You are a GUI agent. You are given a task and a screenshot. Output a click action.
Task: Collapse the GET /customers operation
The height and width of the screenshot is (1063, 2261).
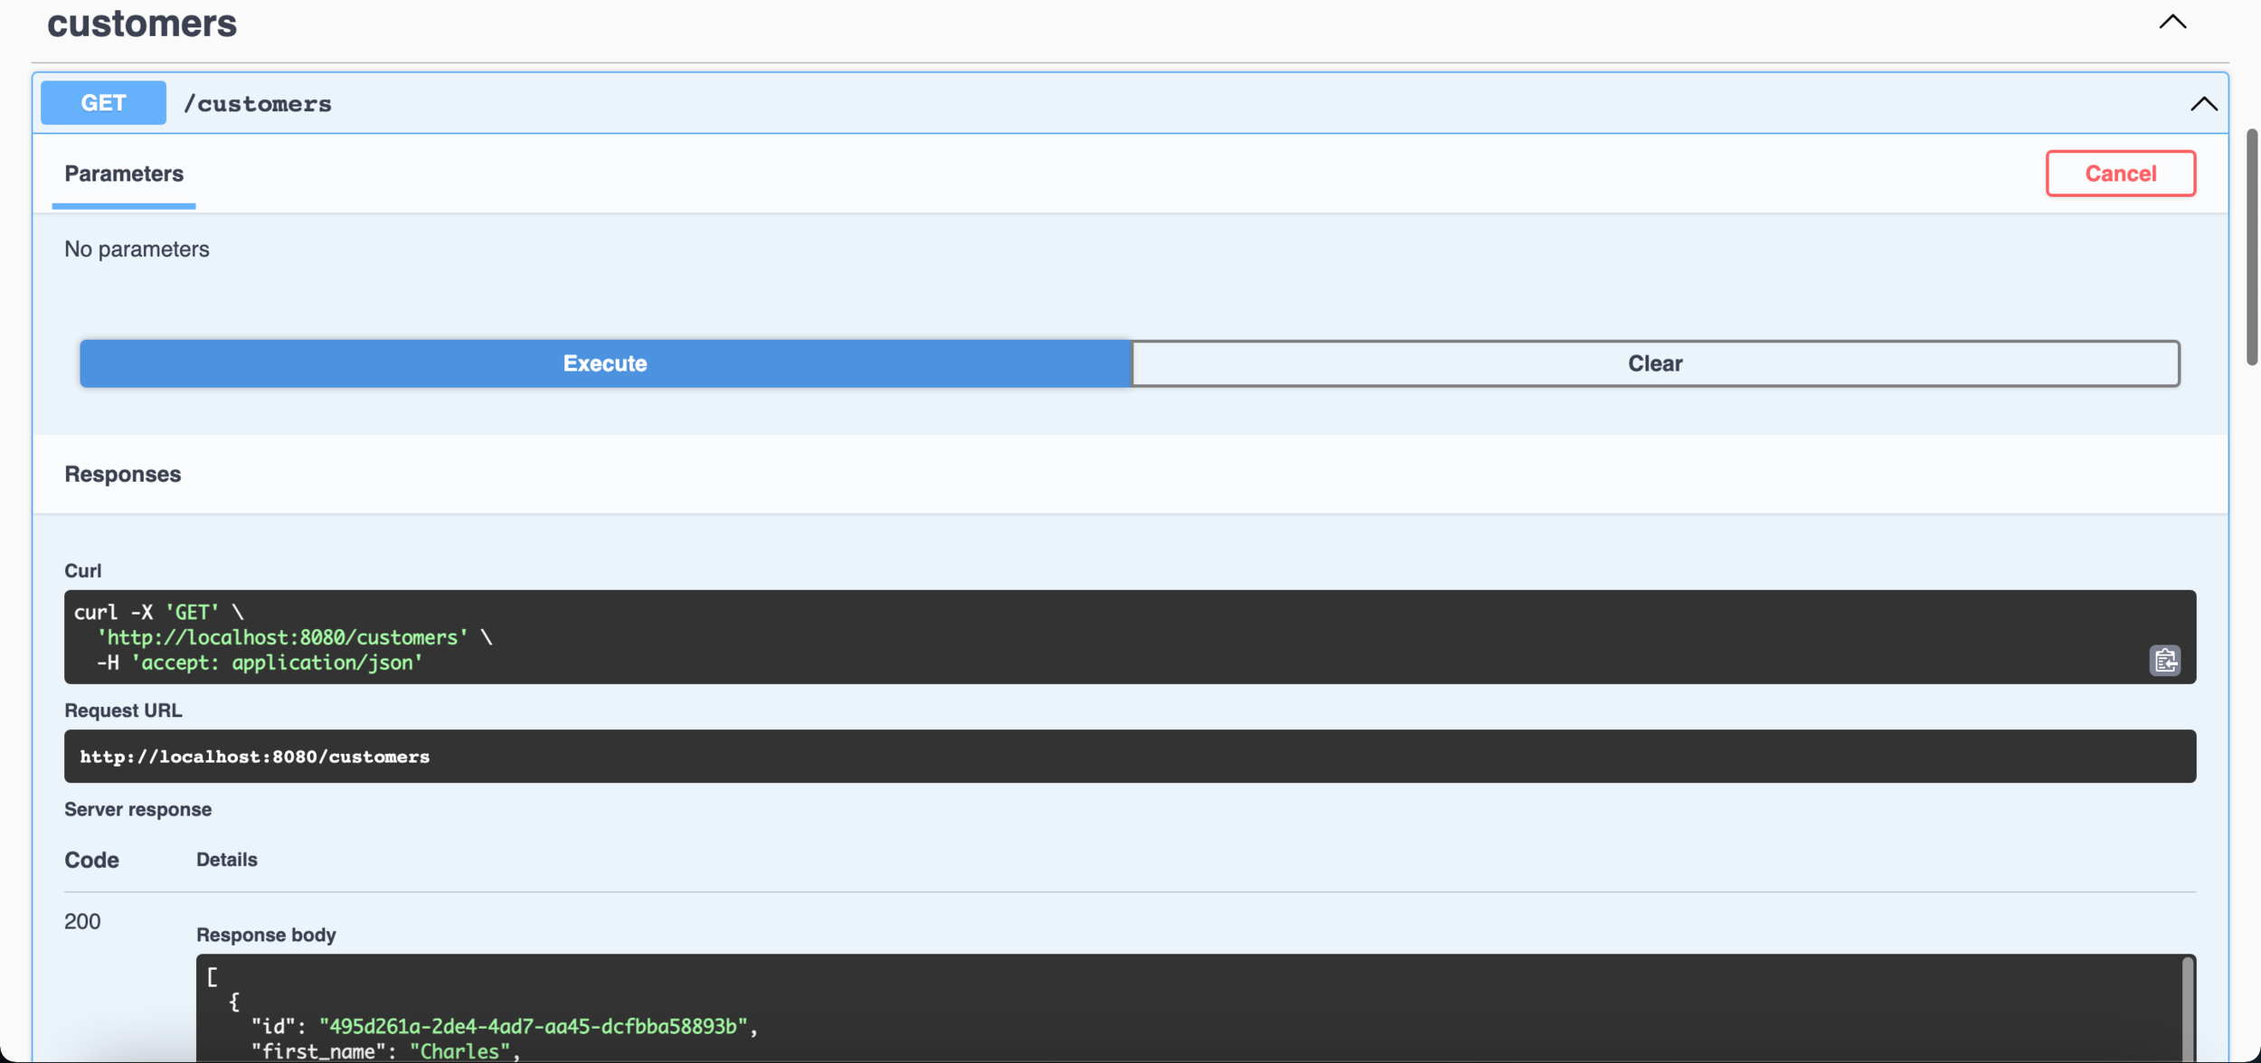point(2203,104)
